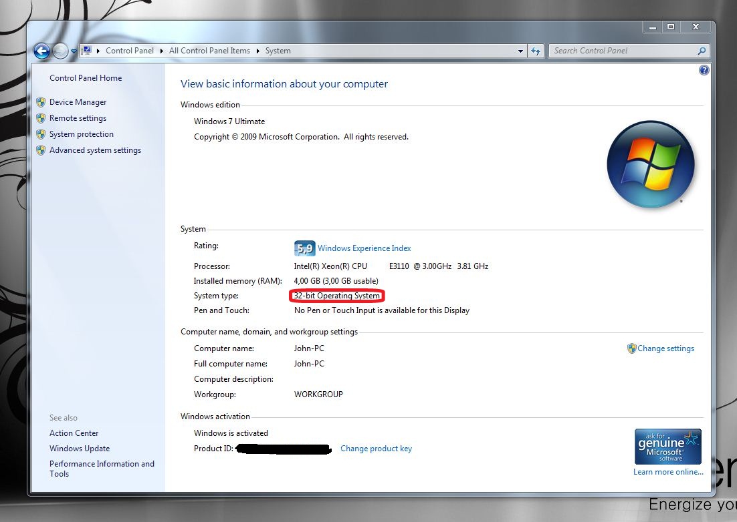Viewport: 737px width, 522px height.
Task: Click the shield icon beside Remote settings
Action: [x=41, y=117]
